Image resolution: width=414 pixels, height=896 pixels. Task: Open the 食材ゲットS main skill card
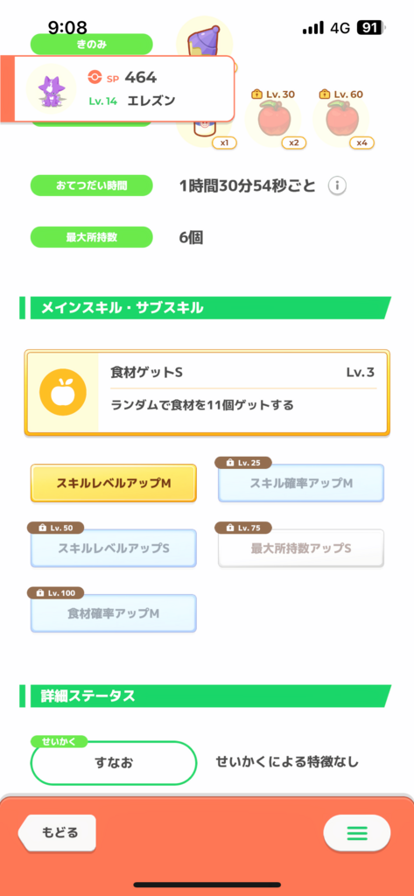(x=207, y=393)
